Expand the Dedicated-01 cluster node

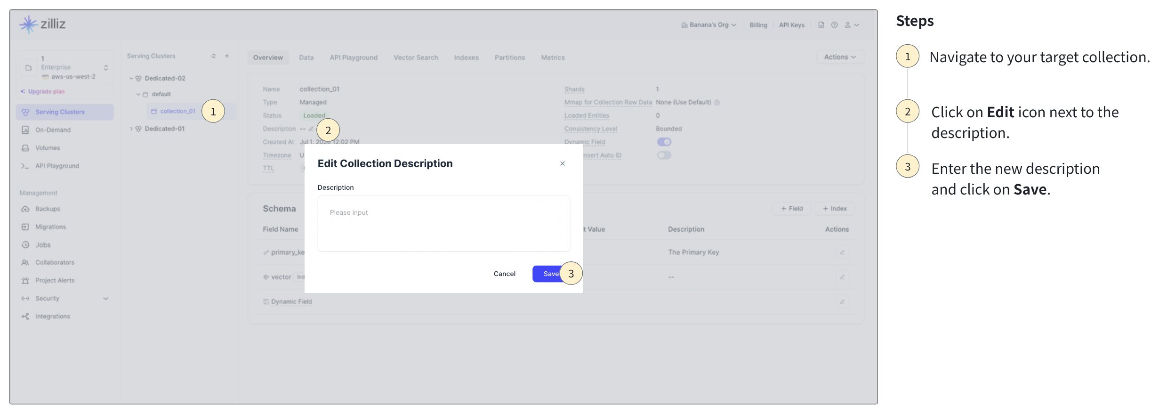coord(131,129)
